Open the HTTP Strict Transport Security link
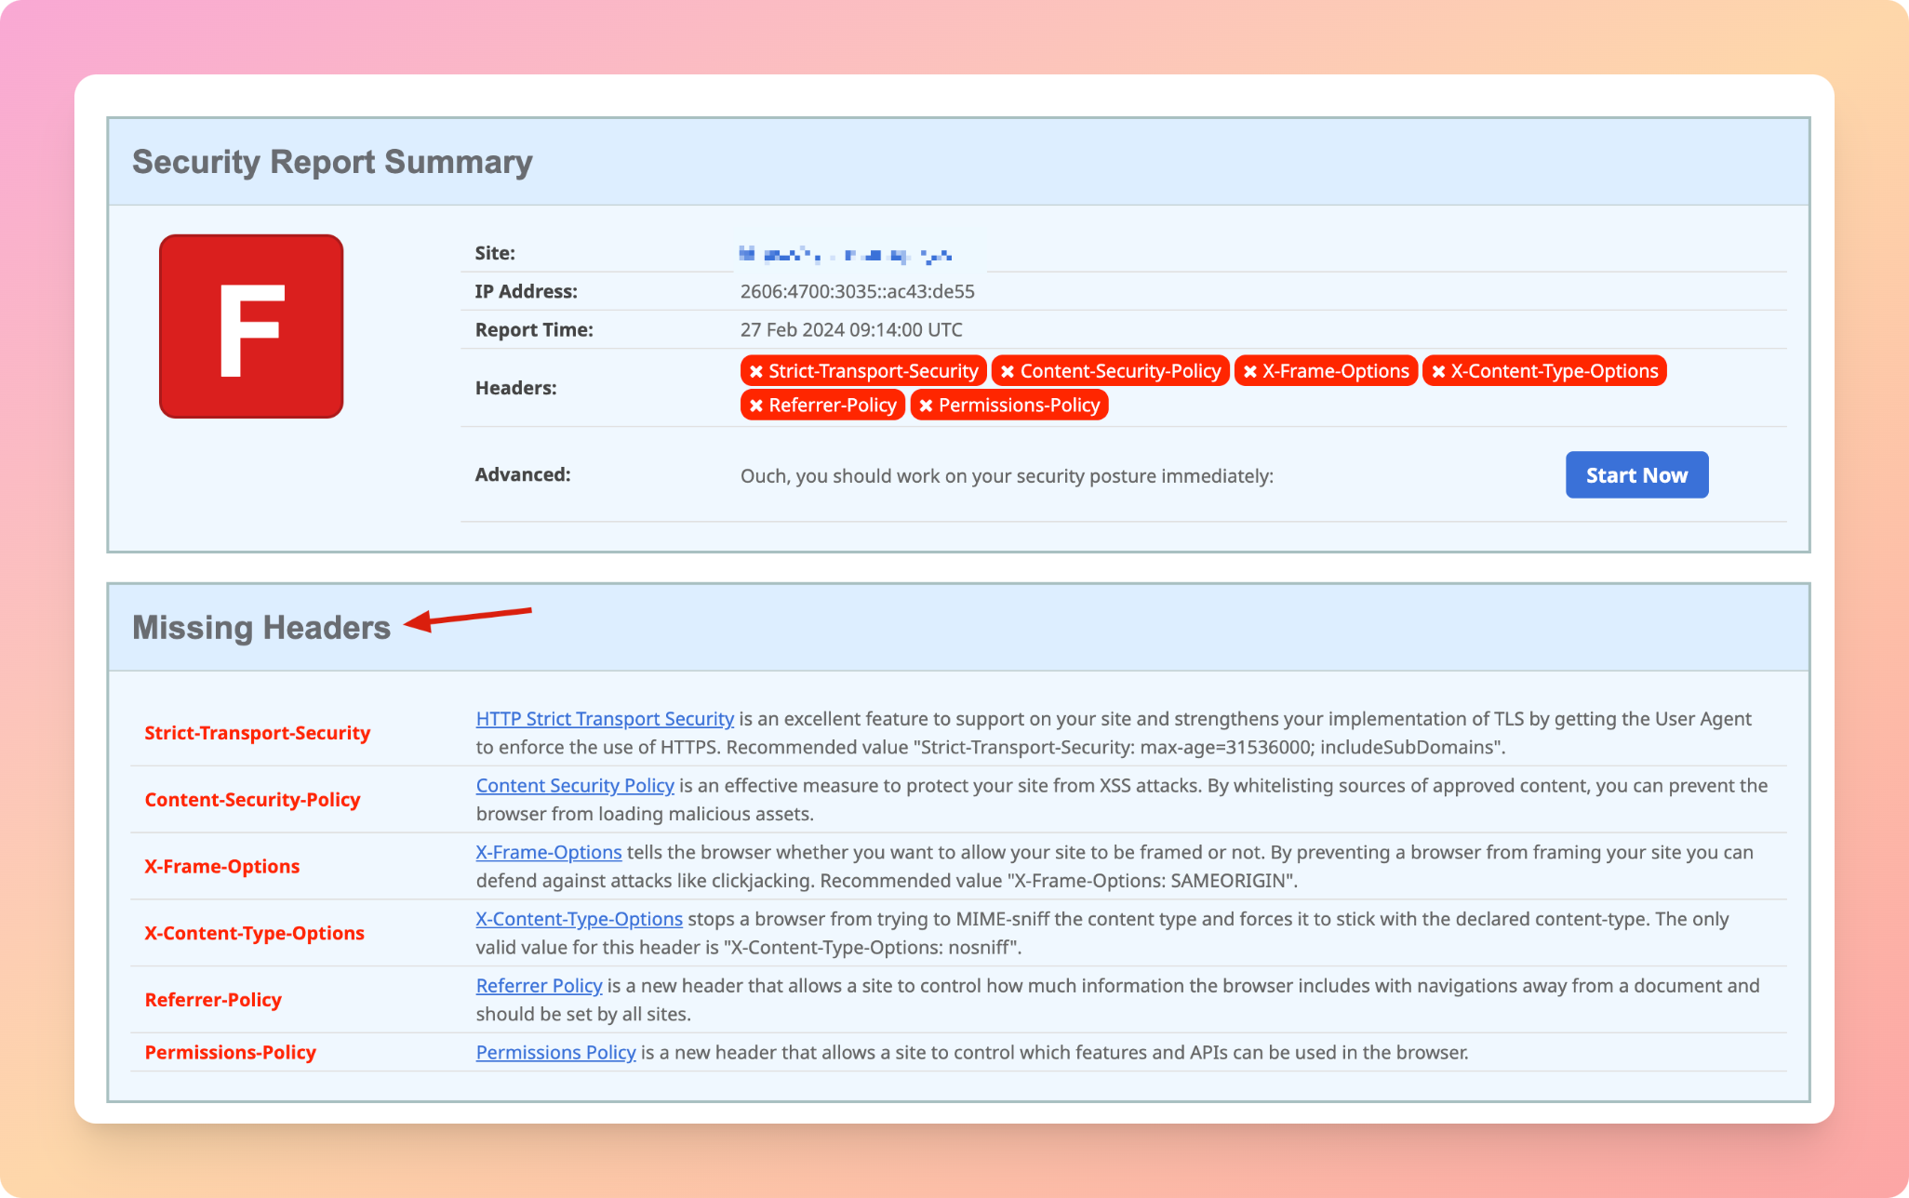 click(605, 719)
